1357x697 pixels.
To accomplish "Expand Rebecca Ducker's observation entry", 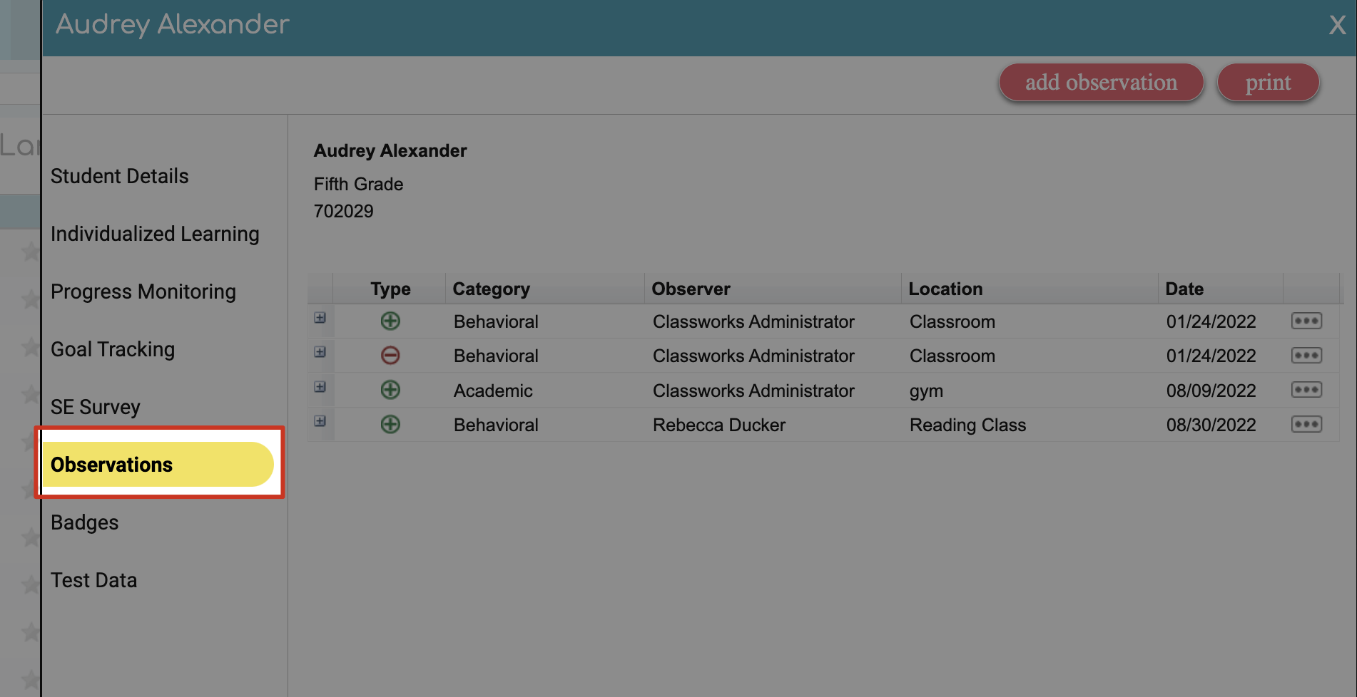I will 320,421.
